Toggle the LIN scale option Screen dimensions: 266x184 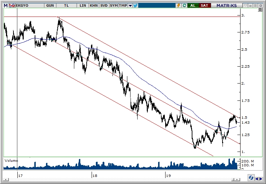pyautogui.click(x=83, y=6)
